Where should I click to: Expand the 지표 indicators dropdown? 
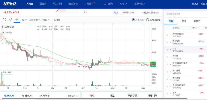pos(46,20)
